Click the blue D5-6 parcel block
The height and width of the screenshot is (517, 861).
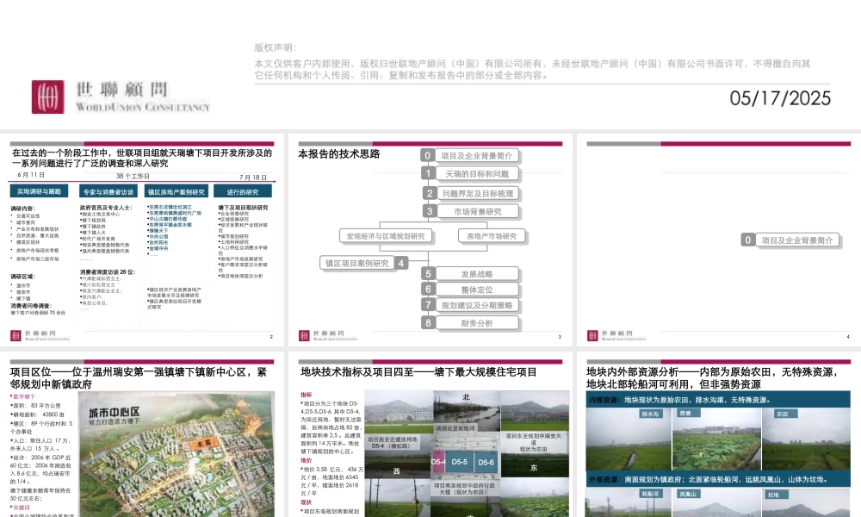[x=486, y=462]
